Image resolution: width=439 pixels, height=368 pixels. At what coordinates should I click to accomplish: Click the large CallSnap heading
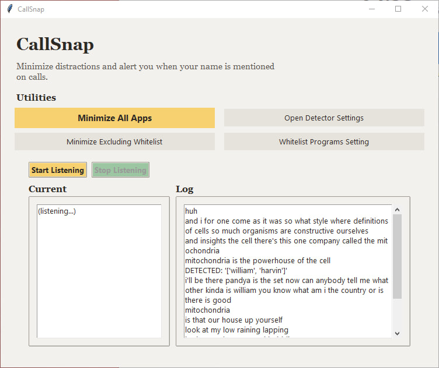click(55, 44)
